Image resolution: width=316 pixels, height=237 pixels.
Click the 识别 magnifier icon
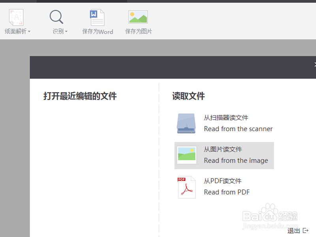click(56, 17)
